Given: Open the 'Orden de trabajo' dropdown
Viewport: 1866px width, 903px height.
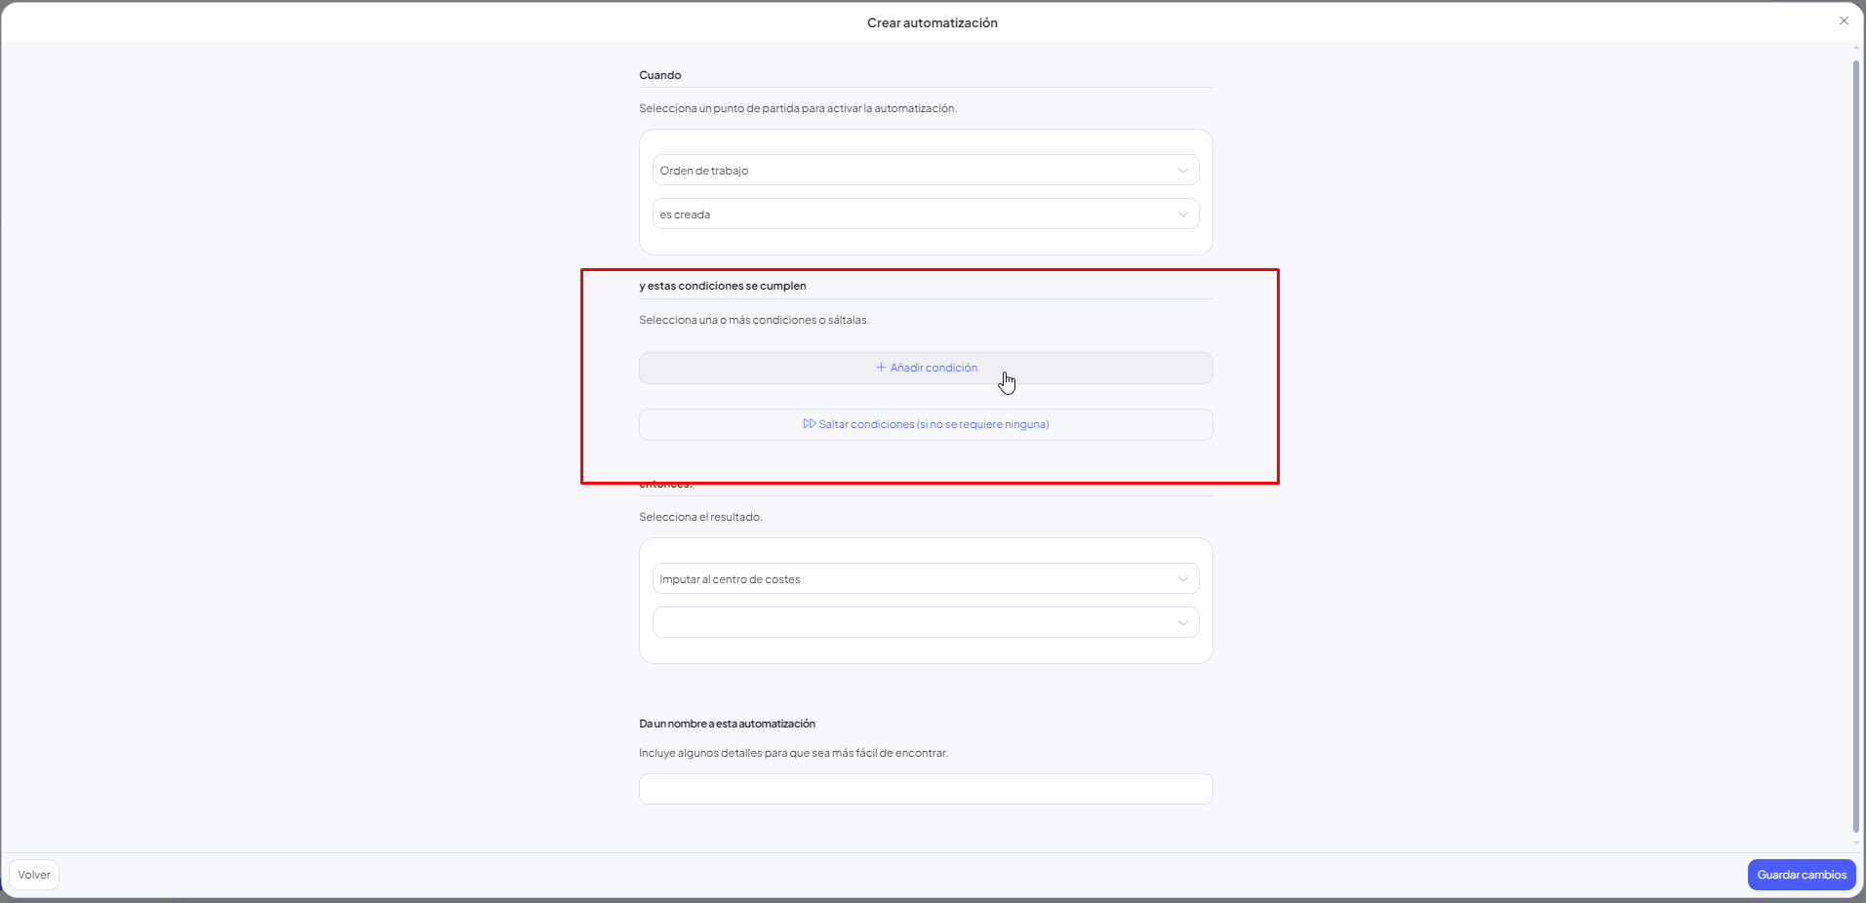Looking at the screenshot, I should click(926, 171).
